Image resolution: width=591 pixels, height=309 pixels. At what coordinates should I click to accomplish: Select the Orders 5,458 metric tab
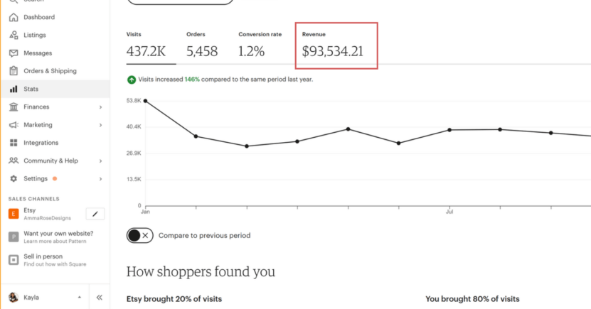202,45
